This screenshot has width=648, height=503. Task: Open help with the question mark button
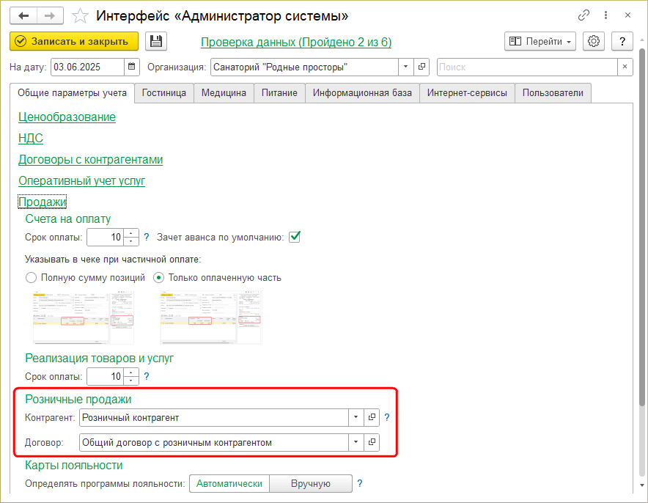click(x=622, y=41)
